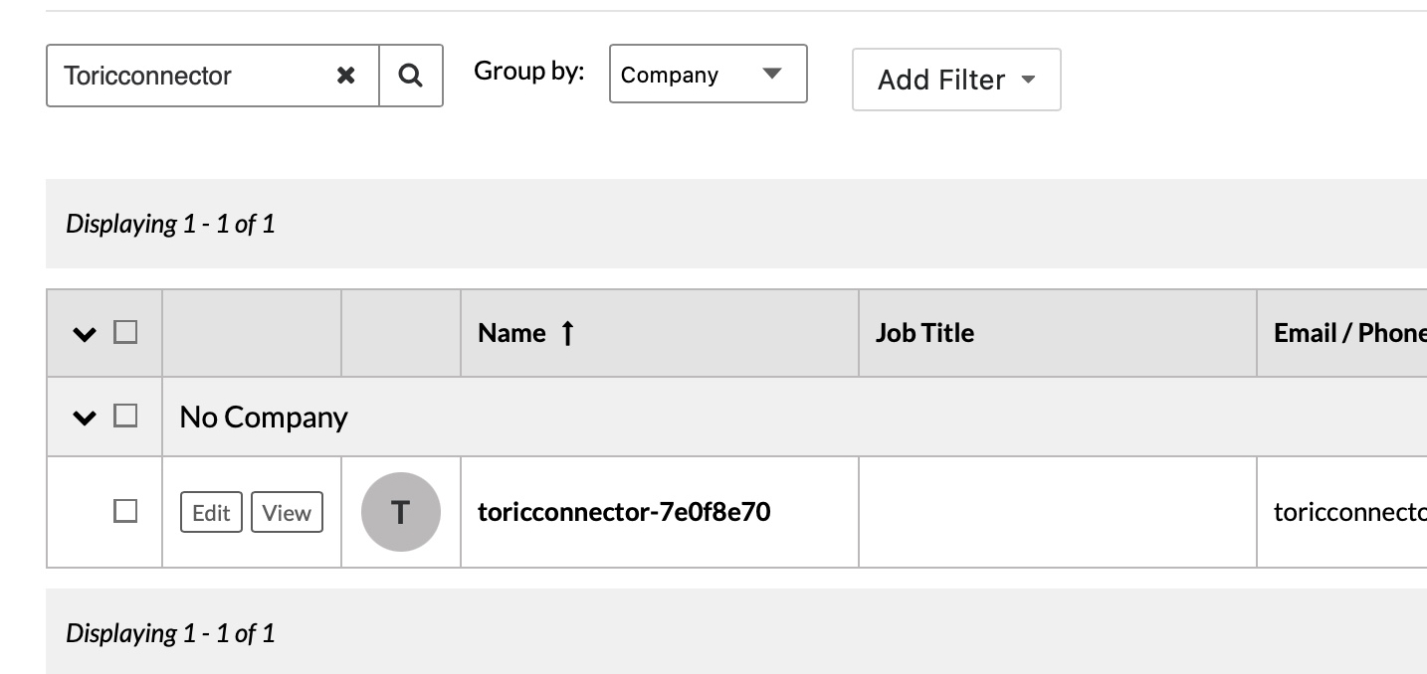Click the gray T avatar icon

(x=401, y=512)
